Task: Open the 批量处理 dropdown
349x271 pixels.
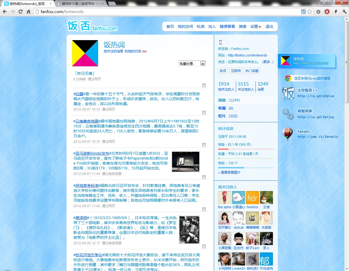Action: [x=192, y=64]
